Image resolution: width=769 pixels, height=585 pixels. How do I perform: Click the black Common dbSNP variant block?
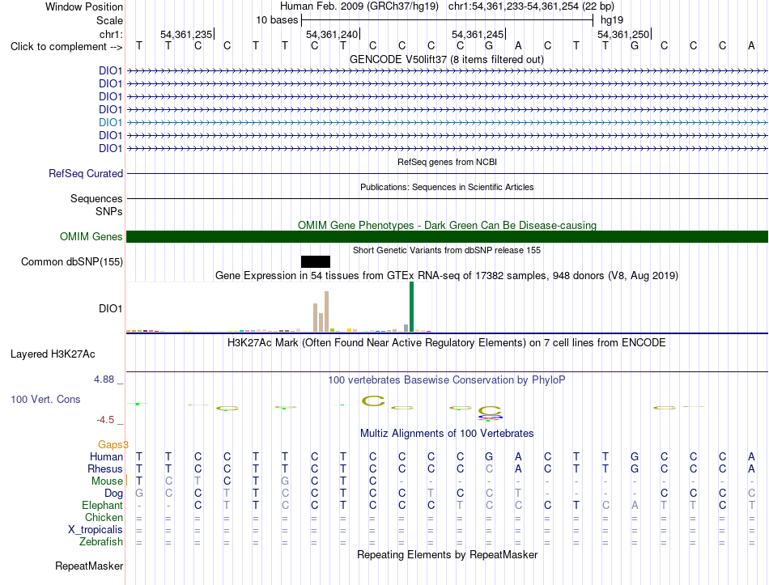click(x=316, y=262)
